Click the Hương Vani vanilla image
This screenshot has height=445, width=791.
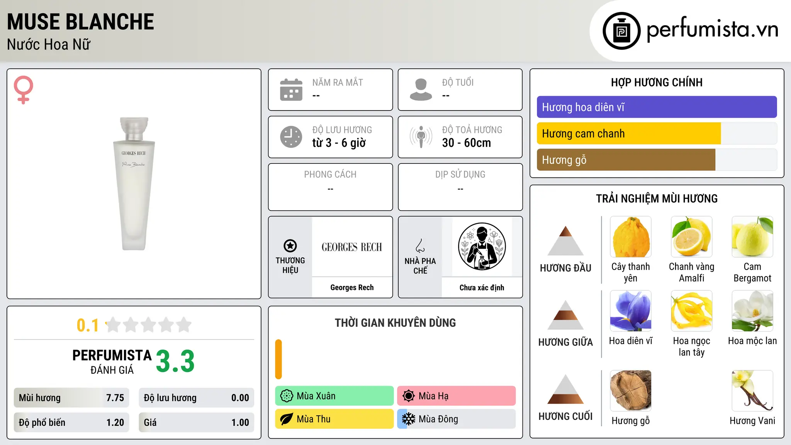[752, 391]
